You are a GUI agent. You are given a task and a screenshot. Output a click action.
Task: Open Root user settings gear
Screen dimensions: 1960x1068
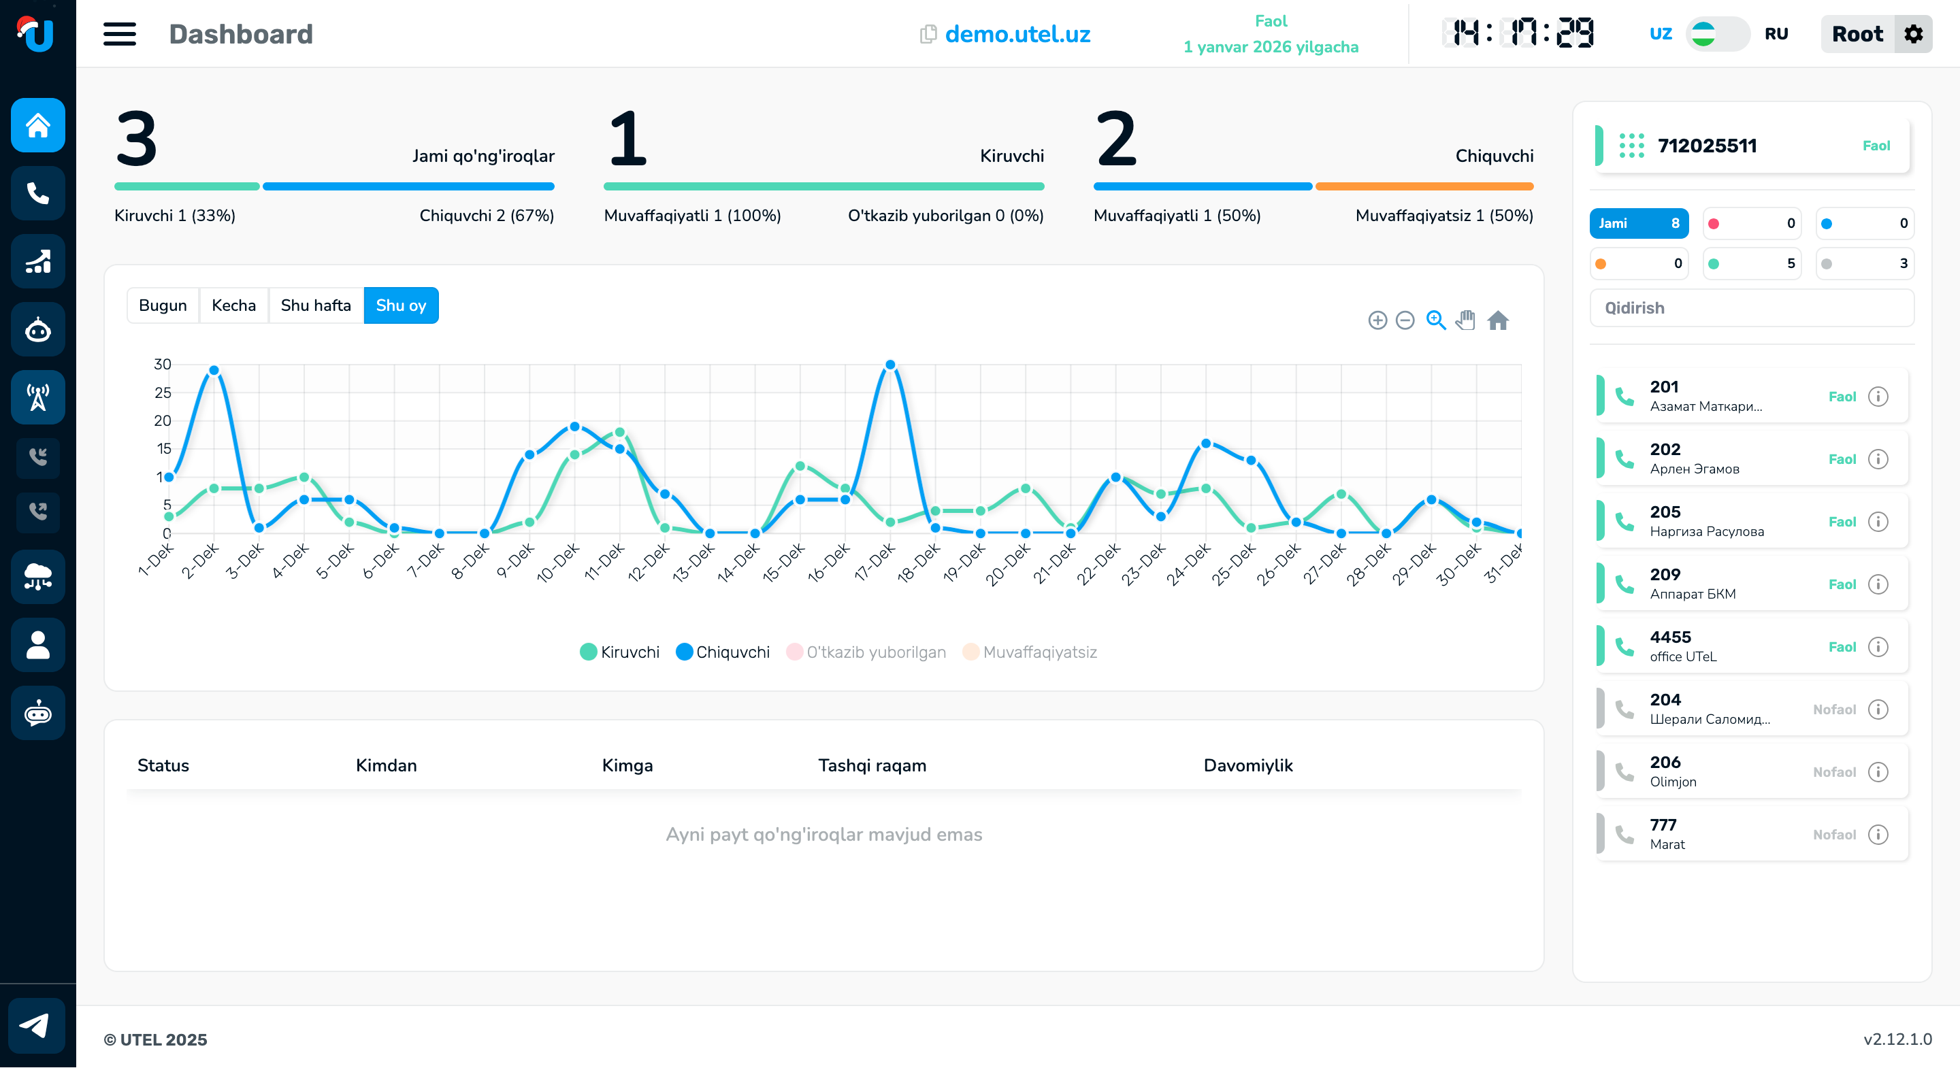click(1913, 34)
